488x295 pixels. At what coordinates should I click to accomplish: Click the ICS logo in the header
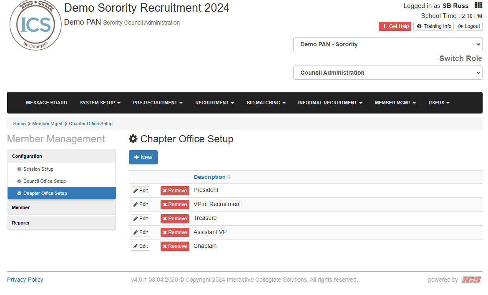(35, 25)
